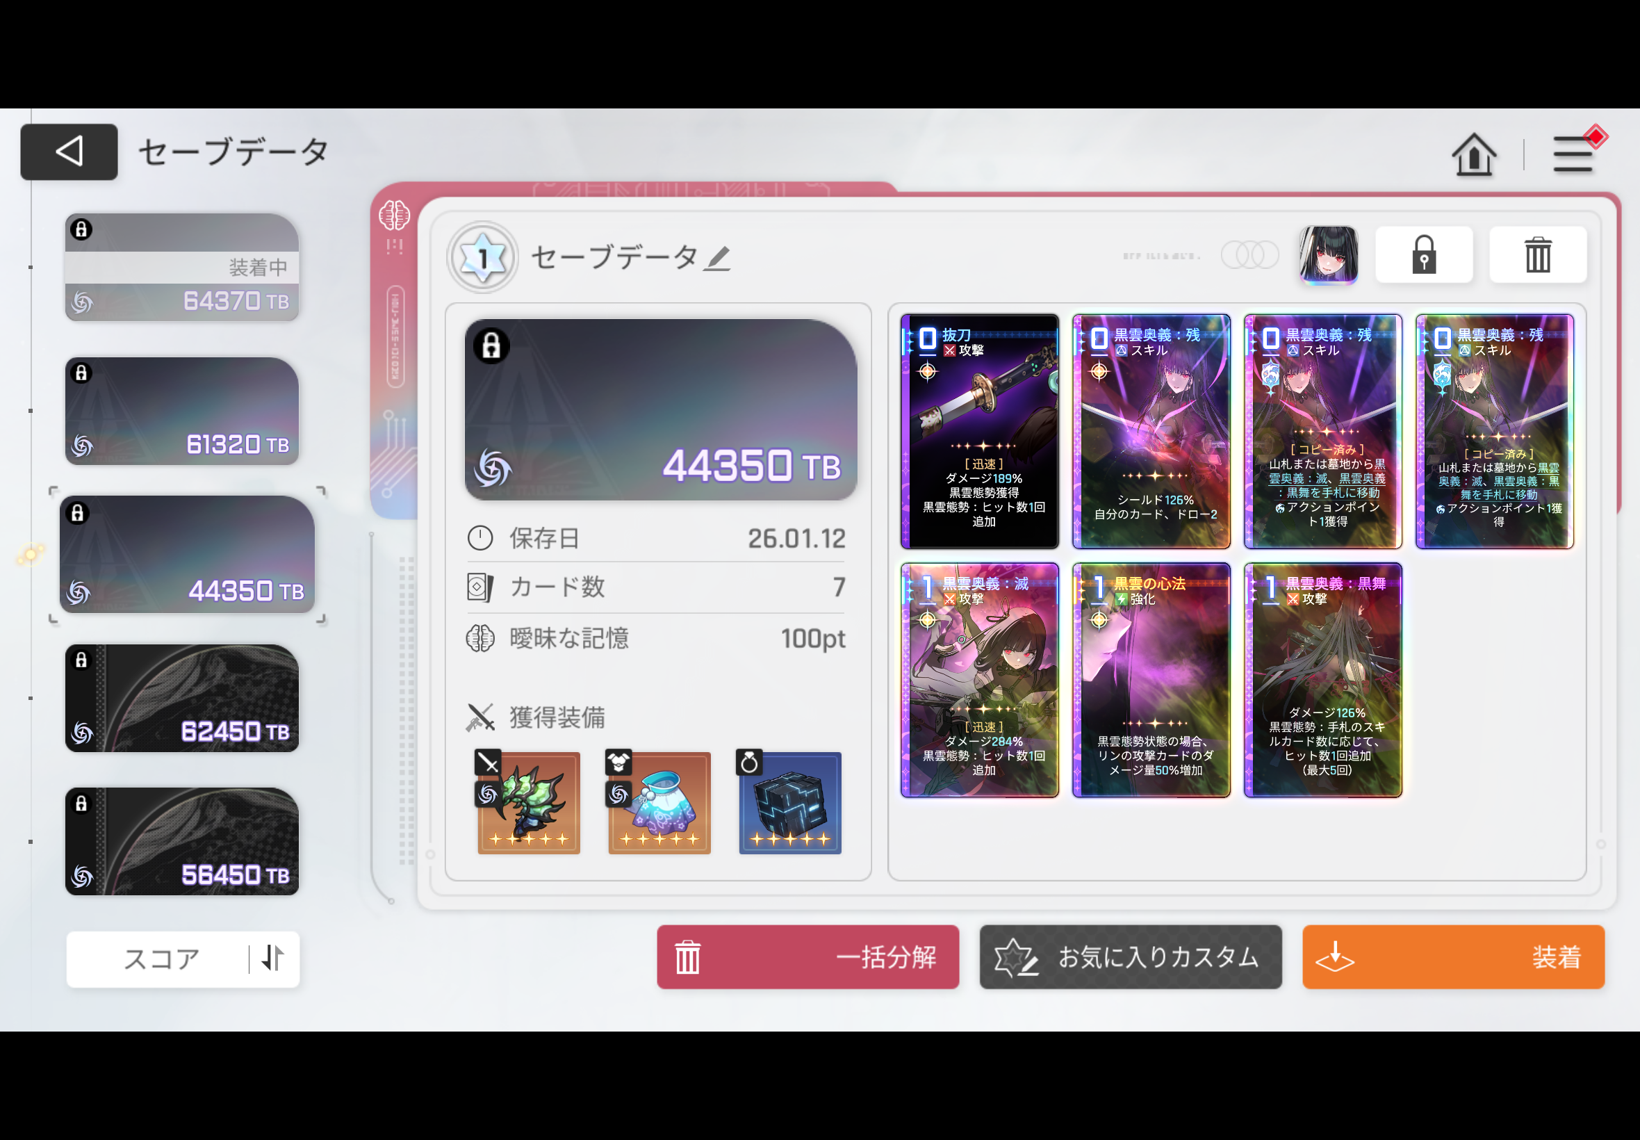The width and height of the screenshot is (1640, 1140).
Task: Toggle the sort order arrows beside スコア
Action: coord(272,959)
